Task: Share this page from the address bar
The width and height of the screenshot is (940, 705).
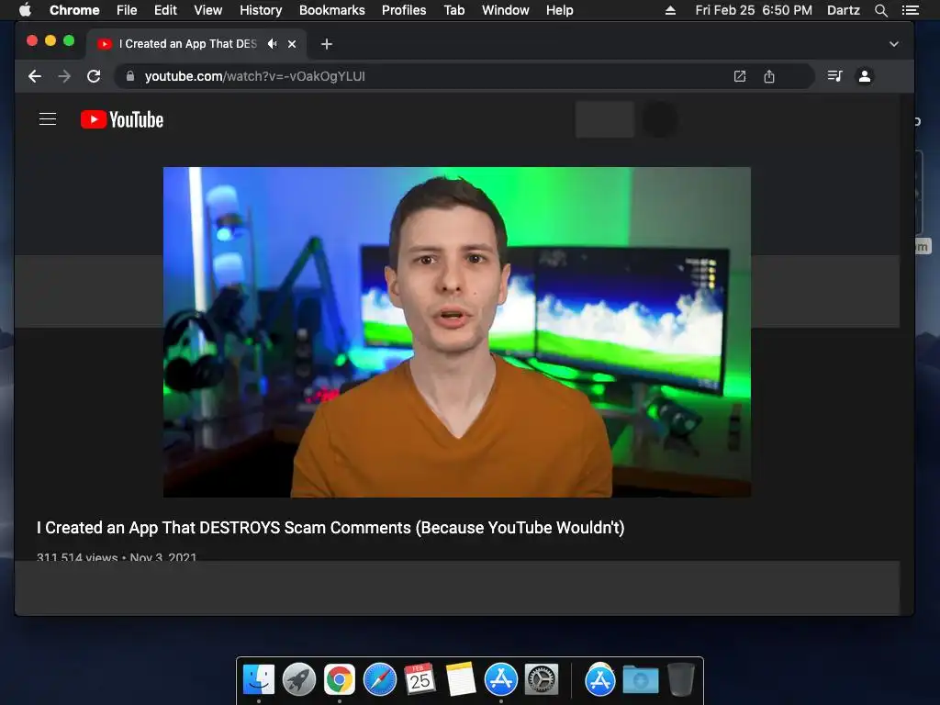Action: 769,76
